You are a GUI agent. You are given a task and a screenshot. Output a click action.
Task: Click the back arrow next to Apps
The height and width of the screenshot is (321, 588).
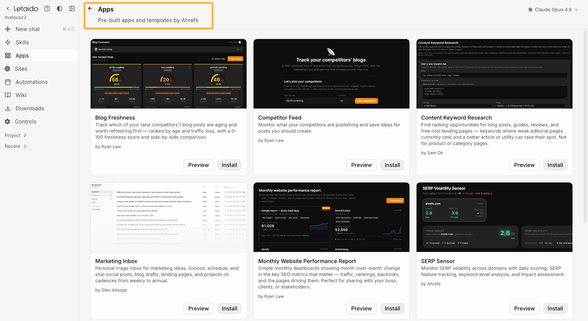(x=90, y=9)
